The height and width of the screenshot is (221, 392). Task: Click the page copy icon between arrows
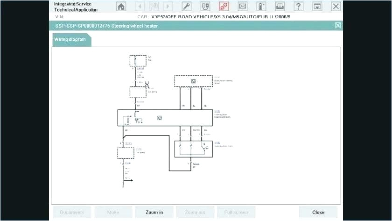(154, 6)
